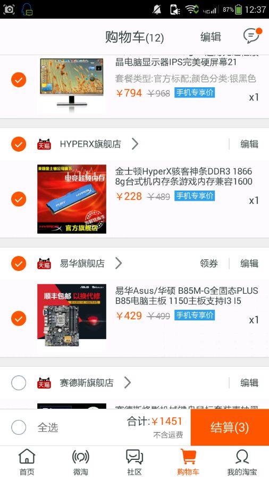The image size is (269, 479).
Task: Tap the 购物车 cart icon tab
Action: click(x=188, y=457)
